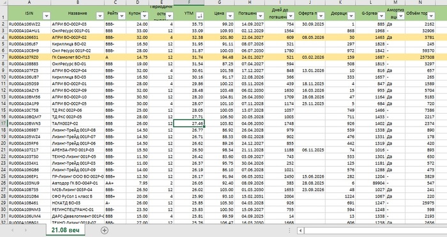Viewport: 447px width, 237px height.
Task: Select price value 109.93
Action: (219, 31)
